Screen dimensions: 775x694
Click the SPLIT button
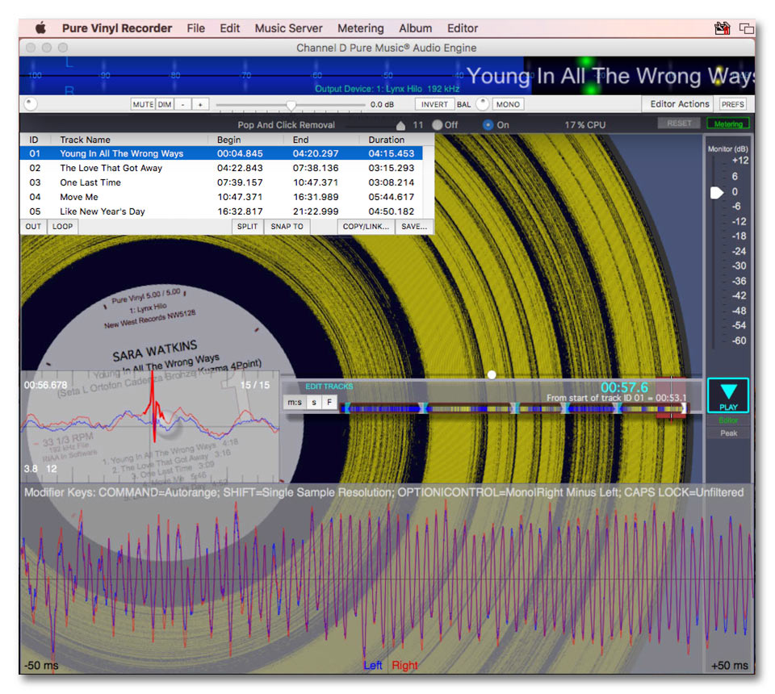(x=247, y=227)
